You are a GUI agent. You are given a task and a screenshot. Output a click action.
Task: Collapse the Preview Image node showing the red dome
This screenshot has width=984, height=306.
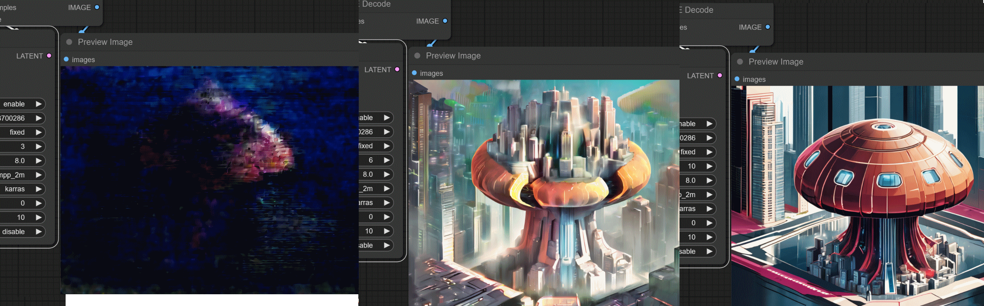(740, 62)
